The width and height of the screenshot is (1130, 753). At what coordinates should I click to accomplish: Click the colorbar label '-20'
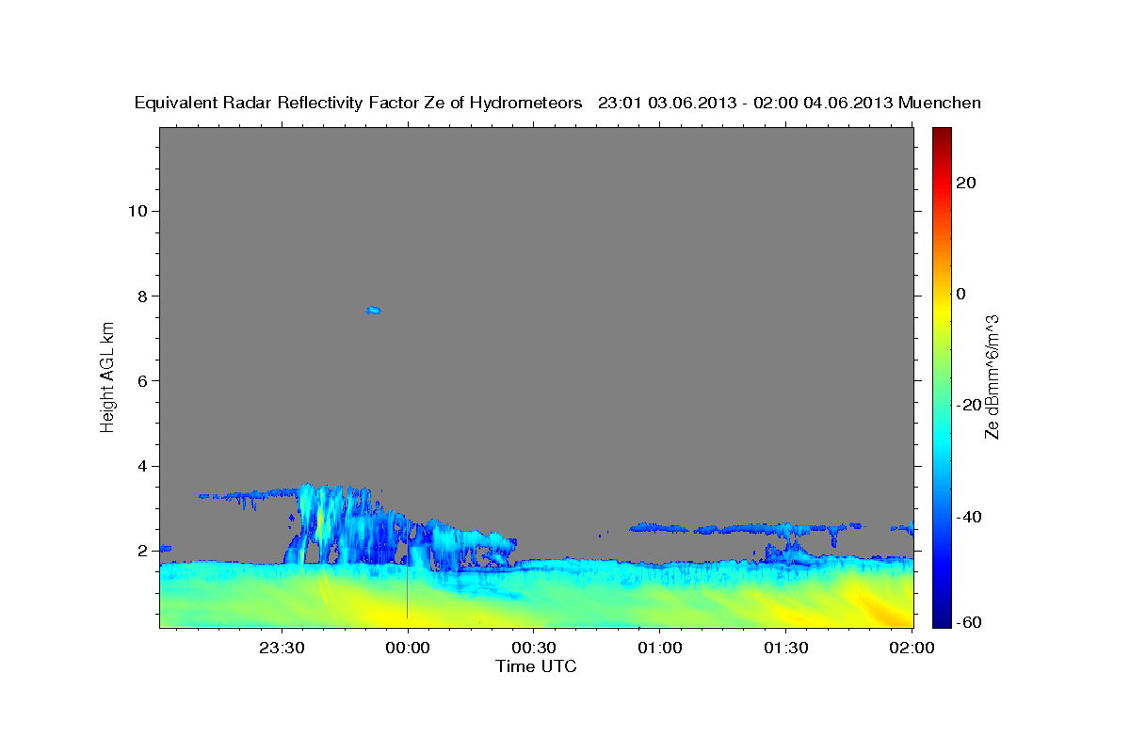(970, 405)
